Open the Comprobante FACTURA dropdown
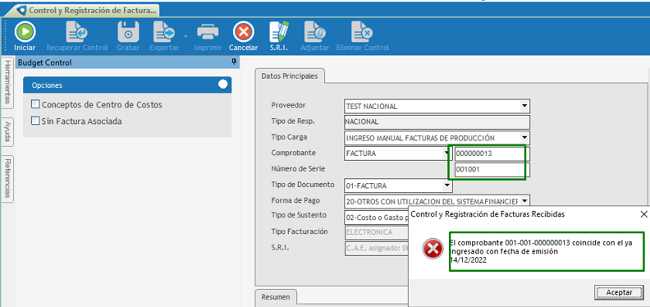Screen dimensions: 650x307 447,153
